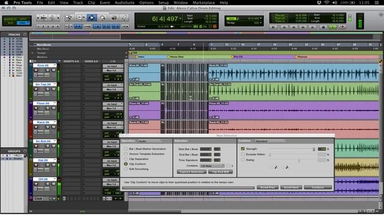Screen dimensions: 384x216
Task: Mute the Rack.06 track
Action: (53, 127)
